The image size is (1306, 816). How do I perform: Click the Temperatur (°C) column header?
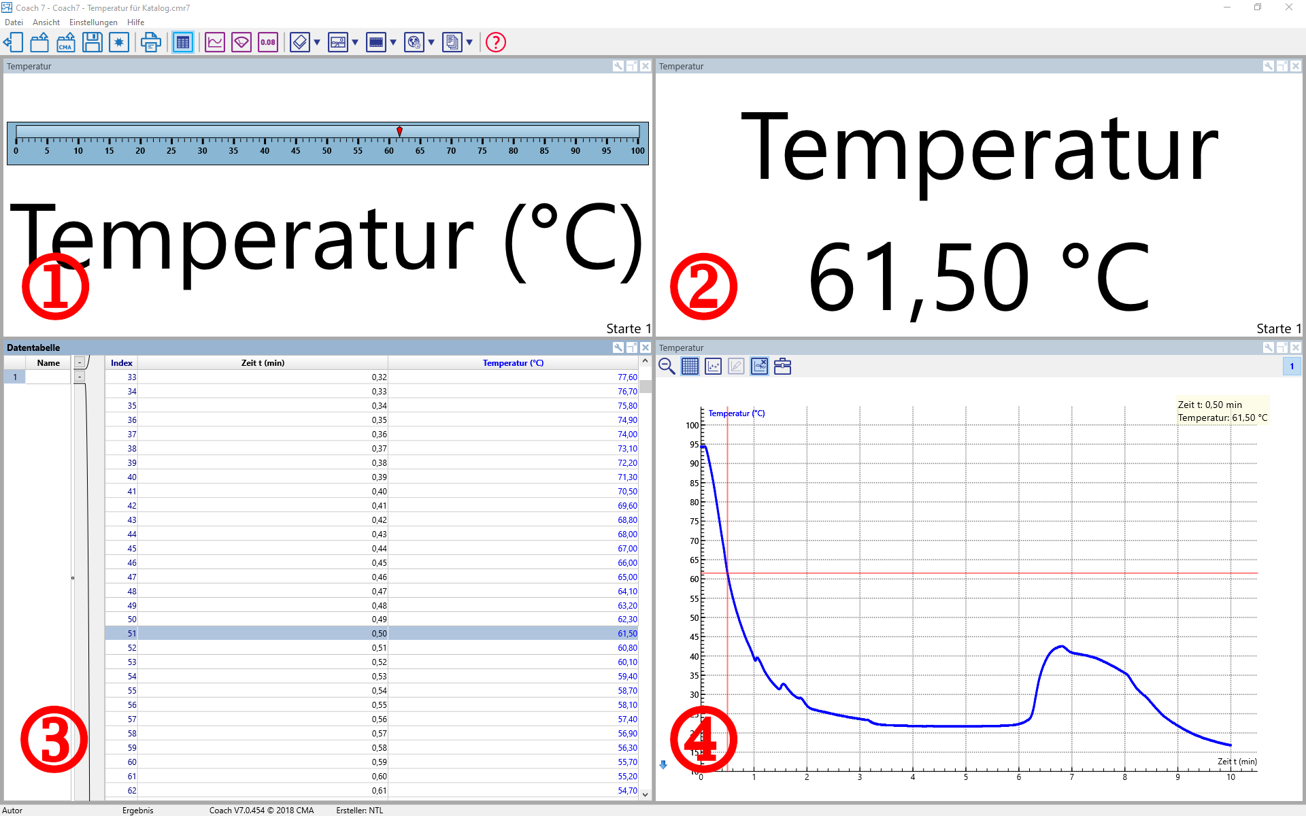pos(513,363)
